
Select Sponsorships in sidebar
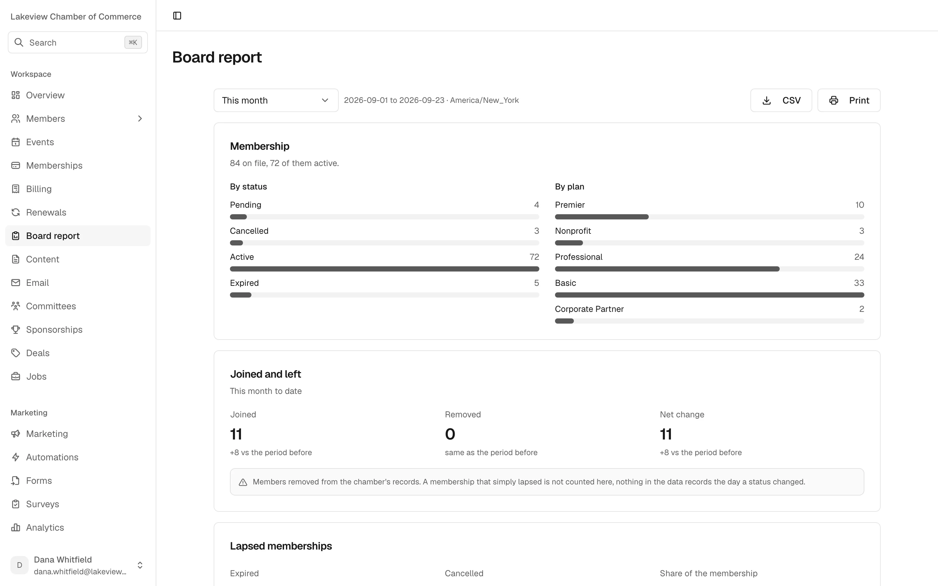[x=78, y=329]
